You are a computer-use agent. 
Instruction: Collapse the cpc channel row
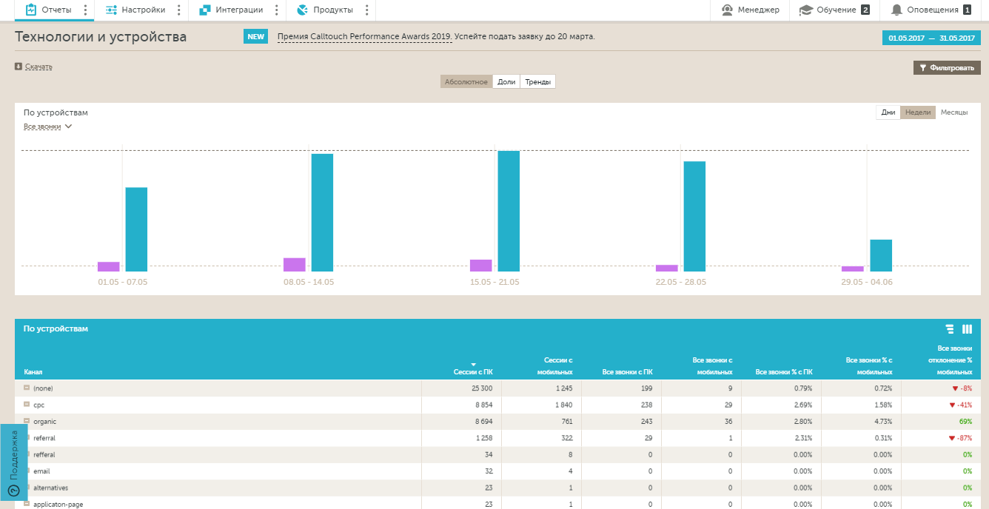tap(27, 405)
